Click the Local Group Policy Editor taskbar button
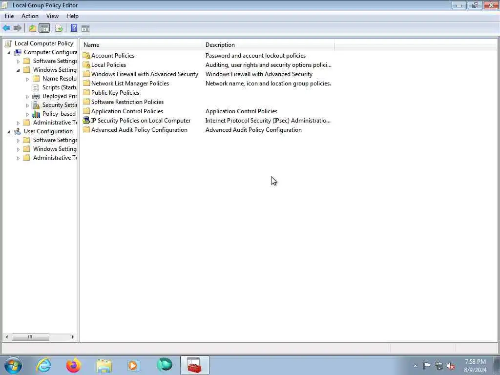 click(x=194, y=365)
